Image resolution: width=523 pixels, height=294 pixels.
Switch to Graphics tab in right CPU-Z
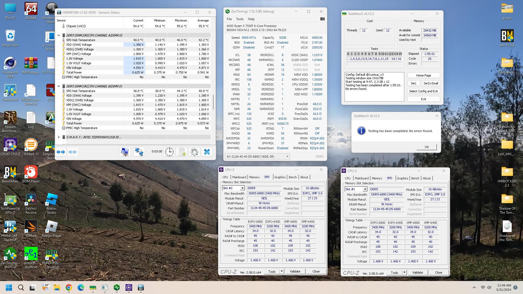[x=402, y=178]
